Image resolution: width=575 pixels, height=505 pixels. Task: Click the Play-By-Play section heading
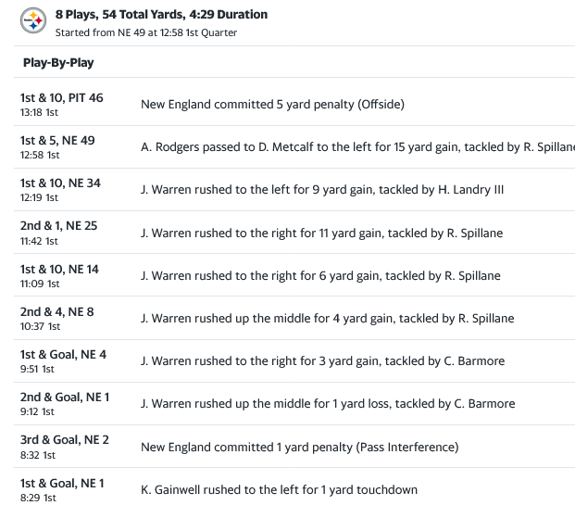(x=58, y=63)
